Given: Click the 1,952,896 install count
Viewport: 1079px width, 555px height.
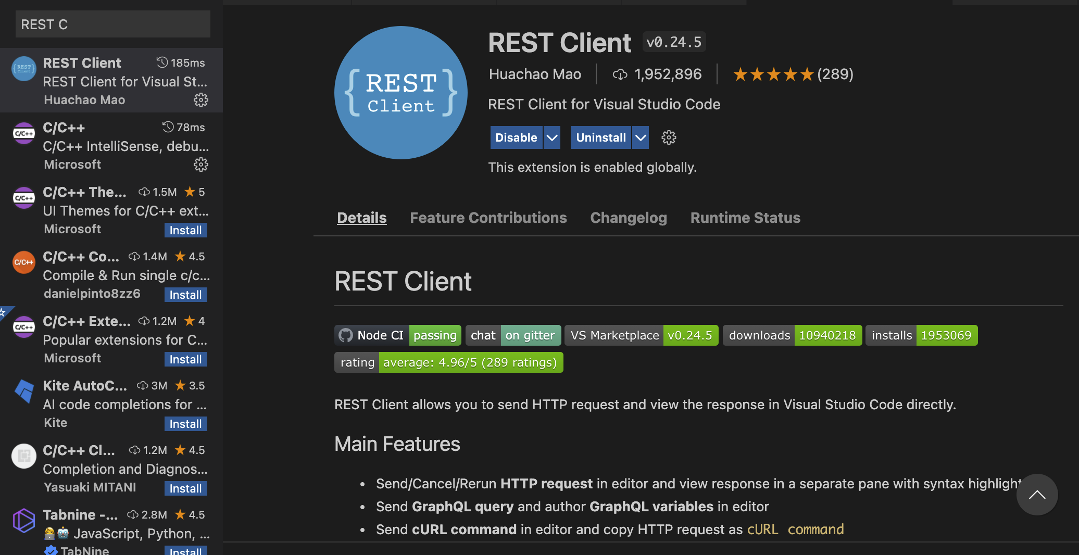Looking at the screenshot, I should 668,74.
